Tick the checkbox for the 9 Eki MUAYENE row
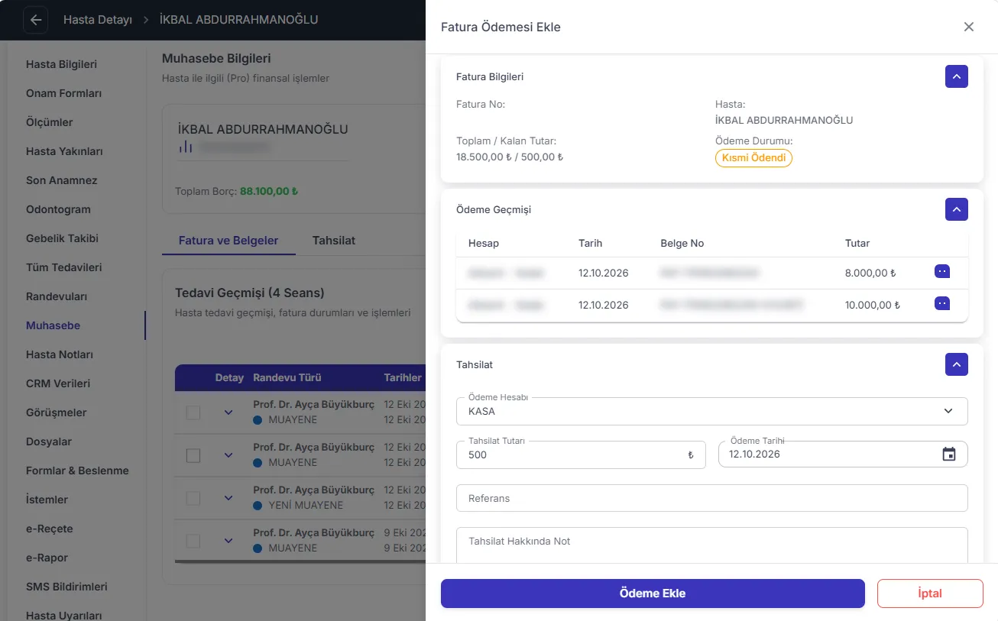 pos(193,541)
